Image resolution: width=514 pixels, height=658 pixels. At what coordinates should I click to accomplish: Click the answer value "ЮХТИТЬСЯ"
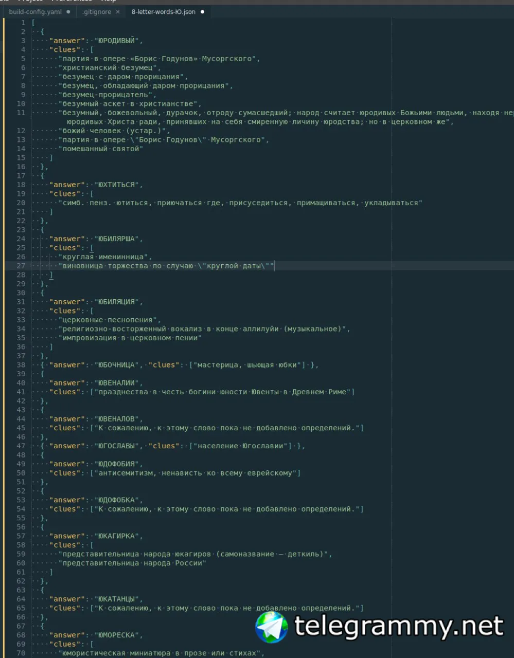pos(116,185)
